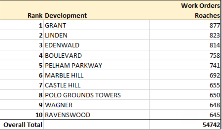This screenshot has width=222, height=130.
Task: Click the Work Orders header text
Action: [200, 6]
